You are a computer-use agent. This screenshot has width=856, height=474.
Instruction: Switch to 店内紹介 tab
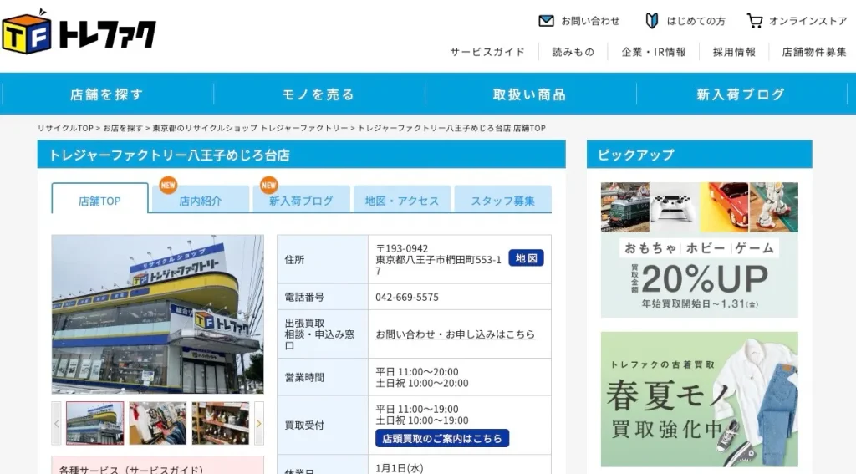tap(201, 201)
